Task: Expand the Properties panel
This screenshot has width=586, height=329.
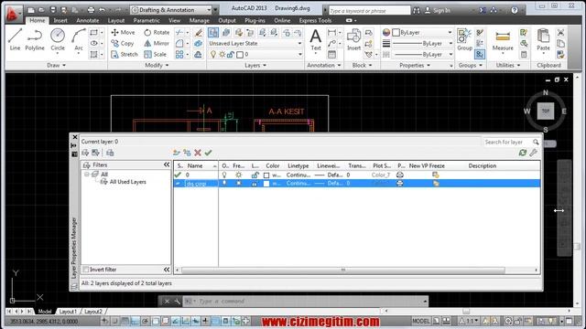Action: [415, 65]
